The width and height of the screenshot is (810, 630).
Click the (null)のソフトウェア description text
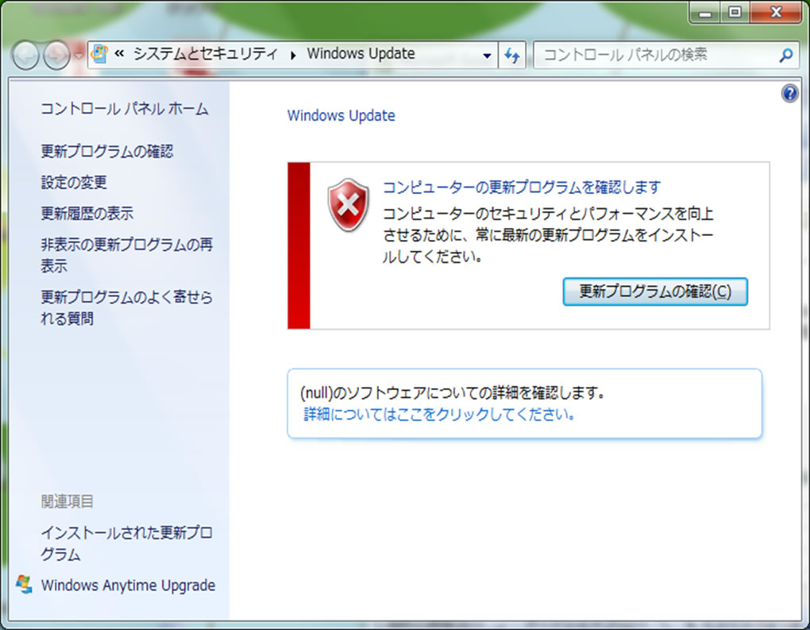click(453, 393)
